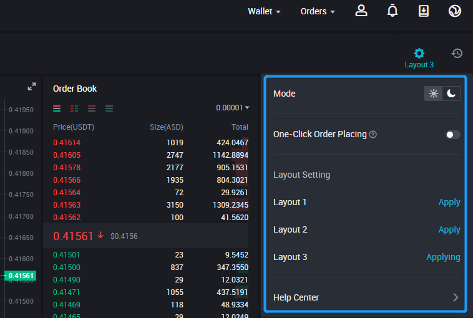The image size is (473, 318).
Task: Switch to light mode sun button
Action: pyautogui.click(x=434, y=94)
